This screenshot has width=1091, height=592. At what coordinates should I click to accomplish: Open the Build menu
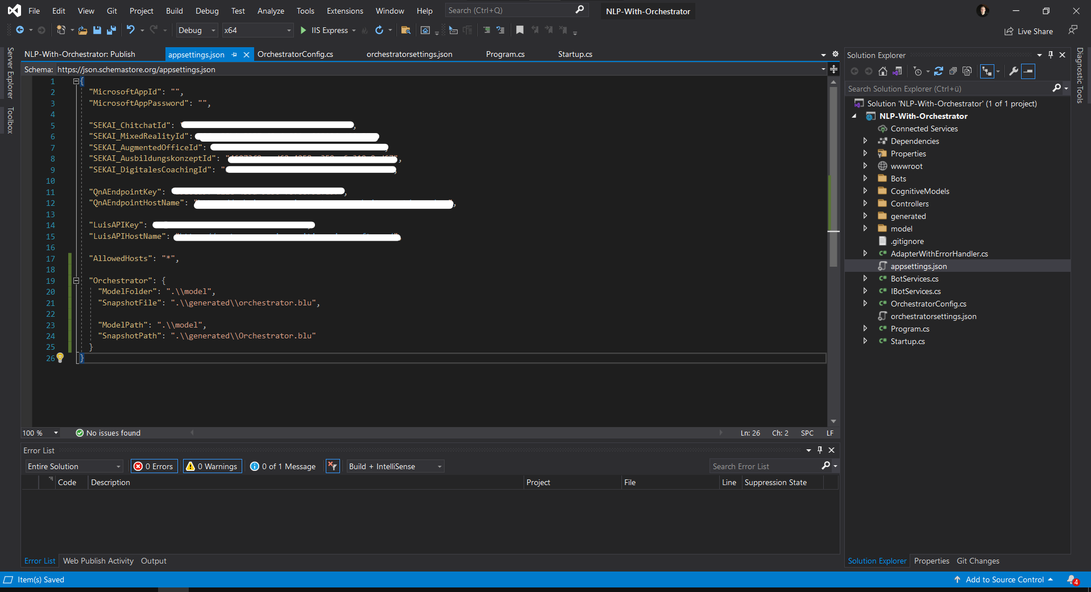click(175, 11)
